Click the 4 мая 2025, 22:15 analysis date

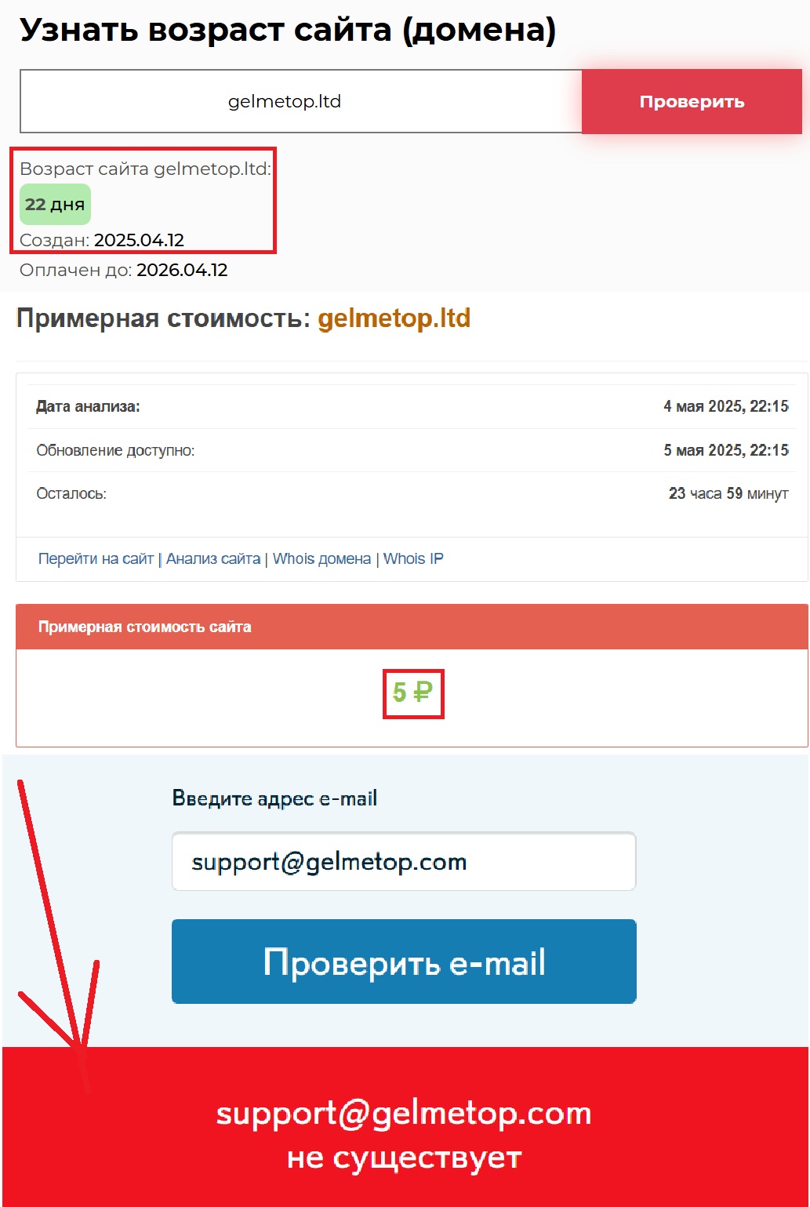point(726,406)
